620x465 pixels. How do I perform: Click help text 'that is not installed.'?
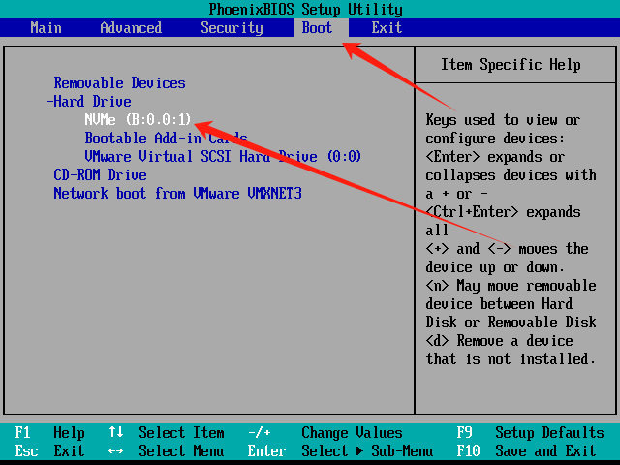tap(511, 359)
